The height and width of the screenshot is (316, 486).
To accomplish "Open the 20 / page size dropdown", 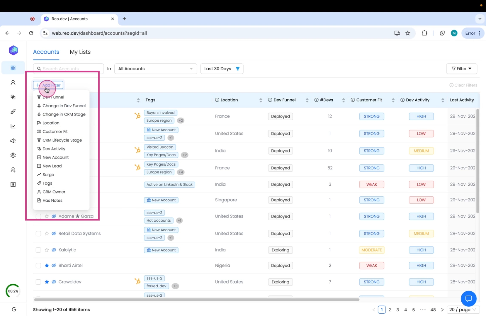I will 463,310.
